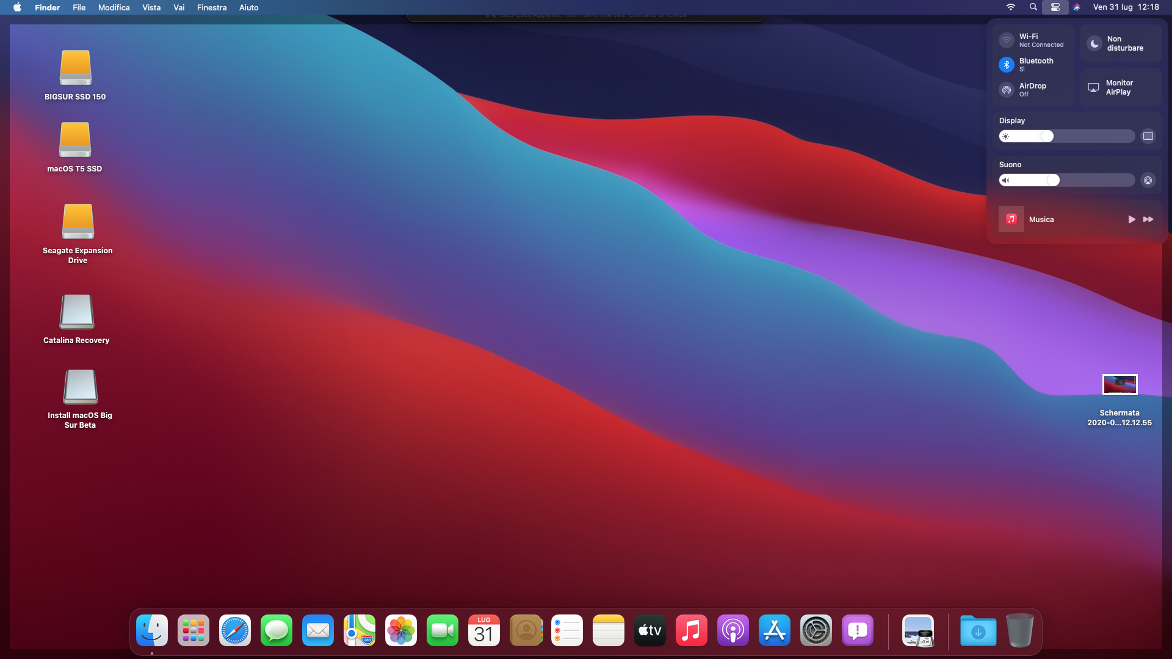Toggle Wi-Fi in Control Center
1172x659 pixels.
pos(1007,40)
